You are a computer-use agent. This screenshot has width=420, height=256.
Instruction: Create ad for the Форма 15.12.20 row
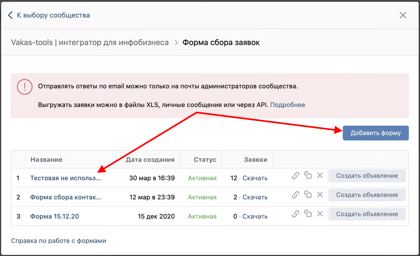pyautogui.click(x=367, y=214)
